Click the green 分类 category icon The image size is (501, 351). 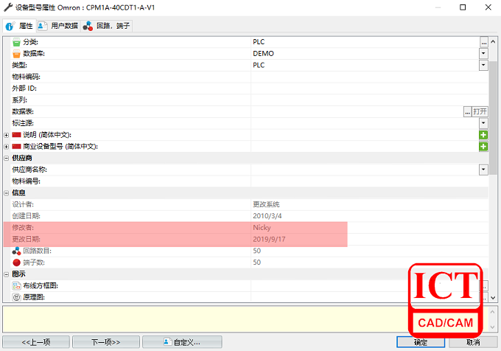click(16, 42)
